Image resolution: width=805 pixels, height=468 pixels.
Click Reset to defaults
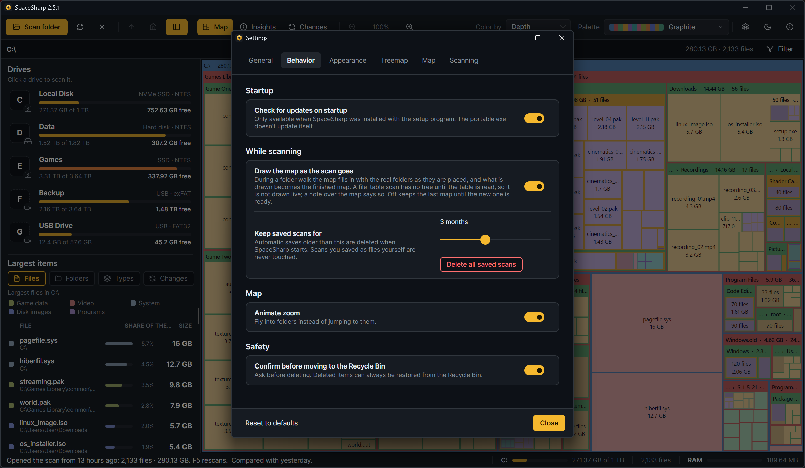pos(272,423)
